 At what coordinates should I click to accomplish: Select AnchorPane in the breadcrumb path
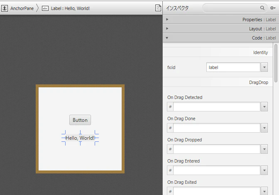(22, 8)
